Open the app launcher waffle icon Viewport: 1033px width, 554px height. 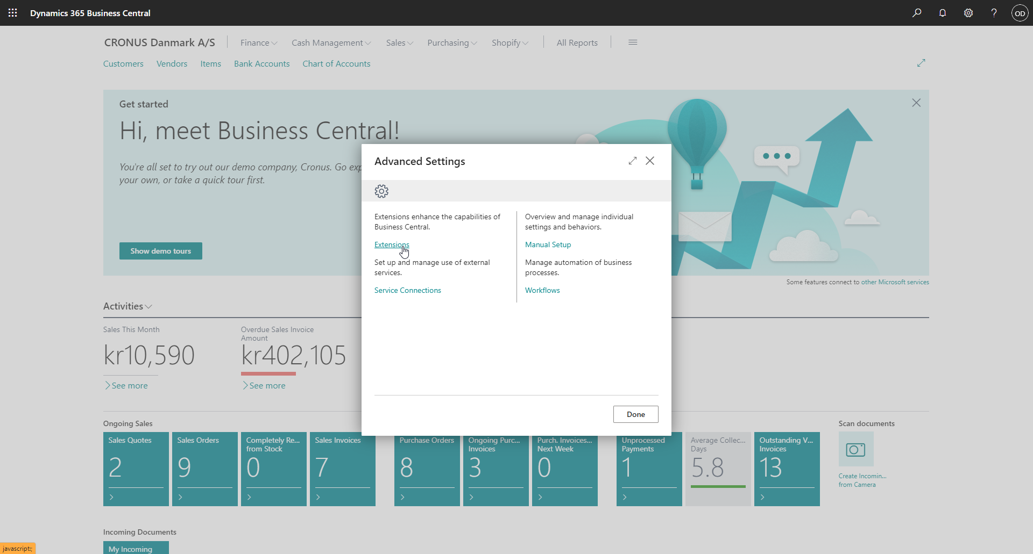click(x=12, y=12)
